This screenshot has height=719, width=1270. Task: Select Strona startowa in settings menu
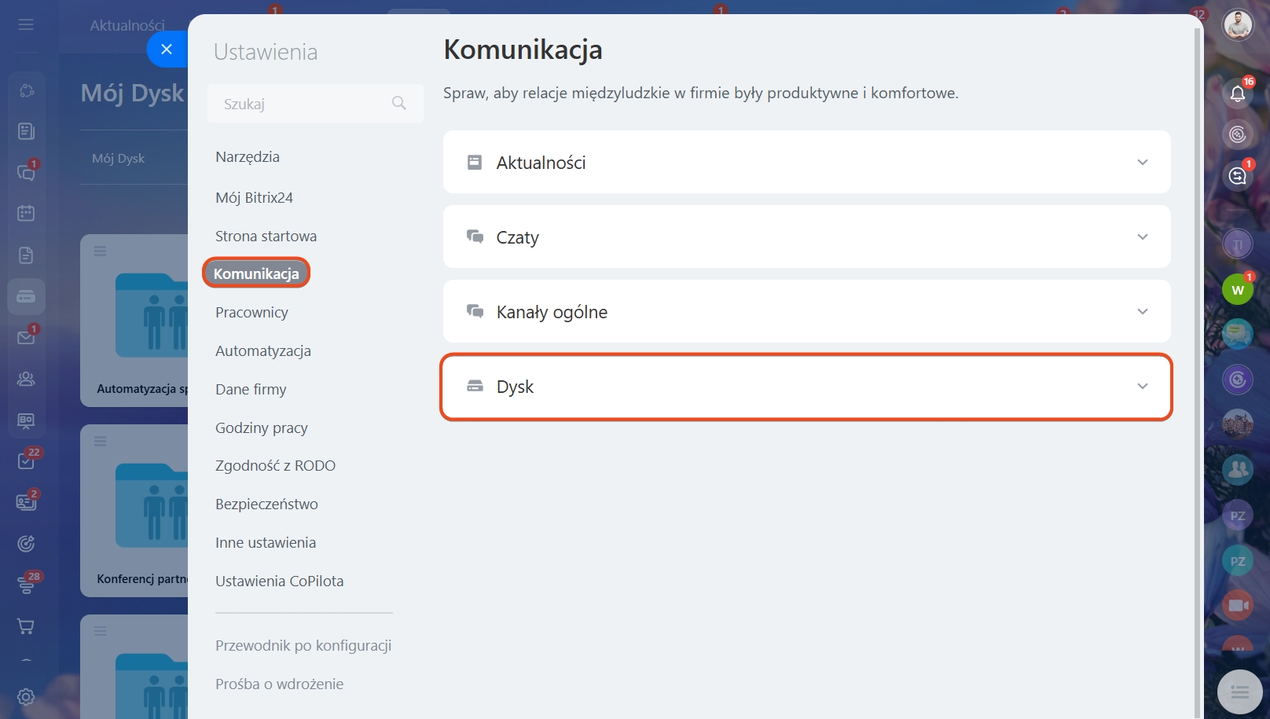click(x=266, y=236)
